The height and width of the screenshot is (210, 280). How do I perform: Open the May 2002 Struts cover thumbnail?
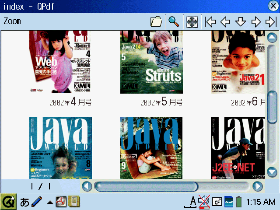click(x=151, y=62)
